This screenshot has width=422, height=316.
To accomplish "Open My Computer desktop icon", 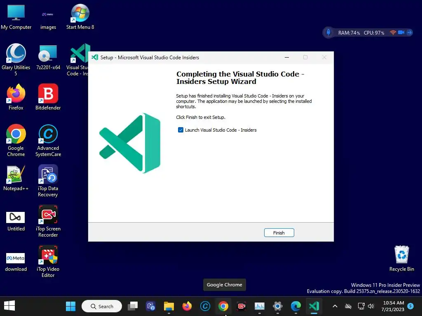I will tap(16, 17).
